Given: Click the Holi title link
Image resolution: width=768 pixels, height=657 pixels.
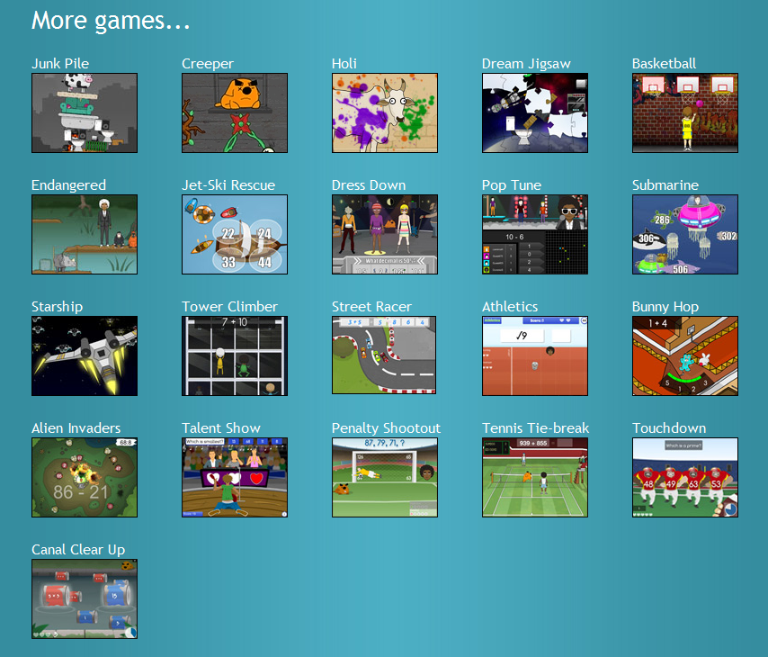Looking at the screenshot, I should [344, 64].
